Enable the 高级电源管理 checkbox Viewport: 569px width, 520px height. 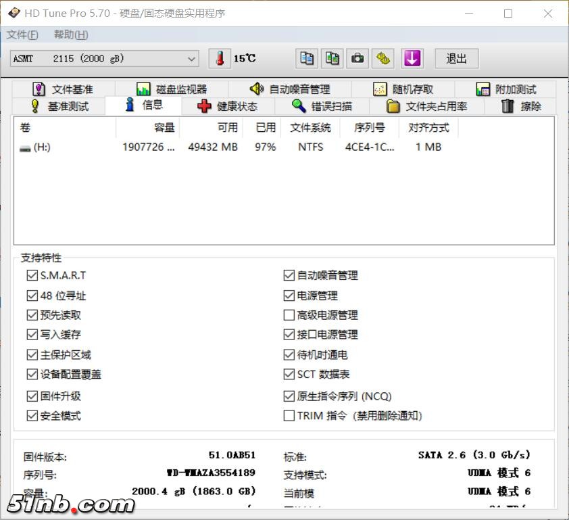289,315
